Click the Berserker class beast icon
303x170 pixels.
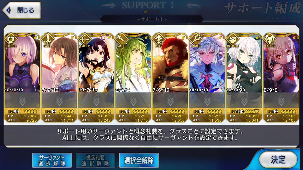[x=270, y=39]
